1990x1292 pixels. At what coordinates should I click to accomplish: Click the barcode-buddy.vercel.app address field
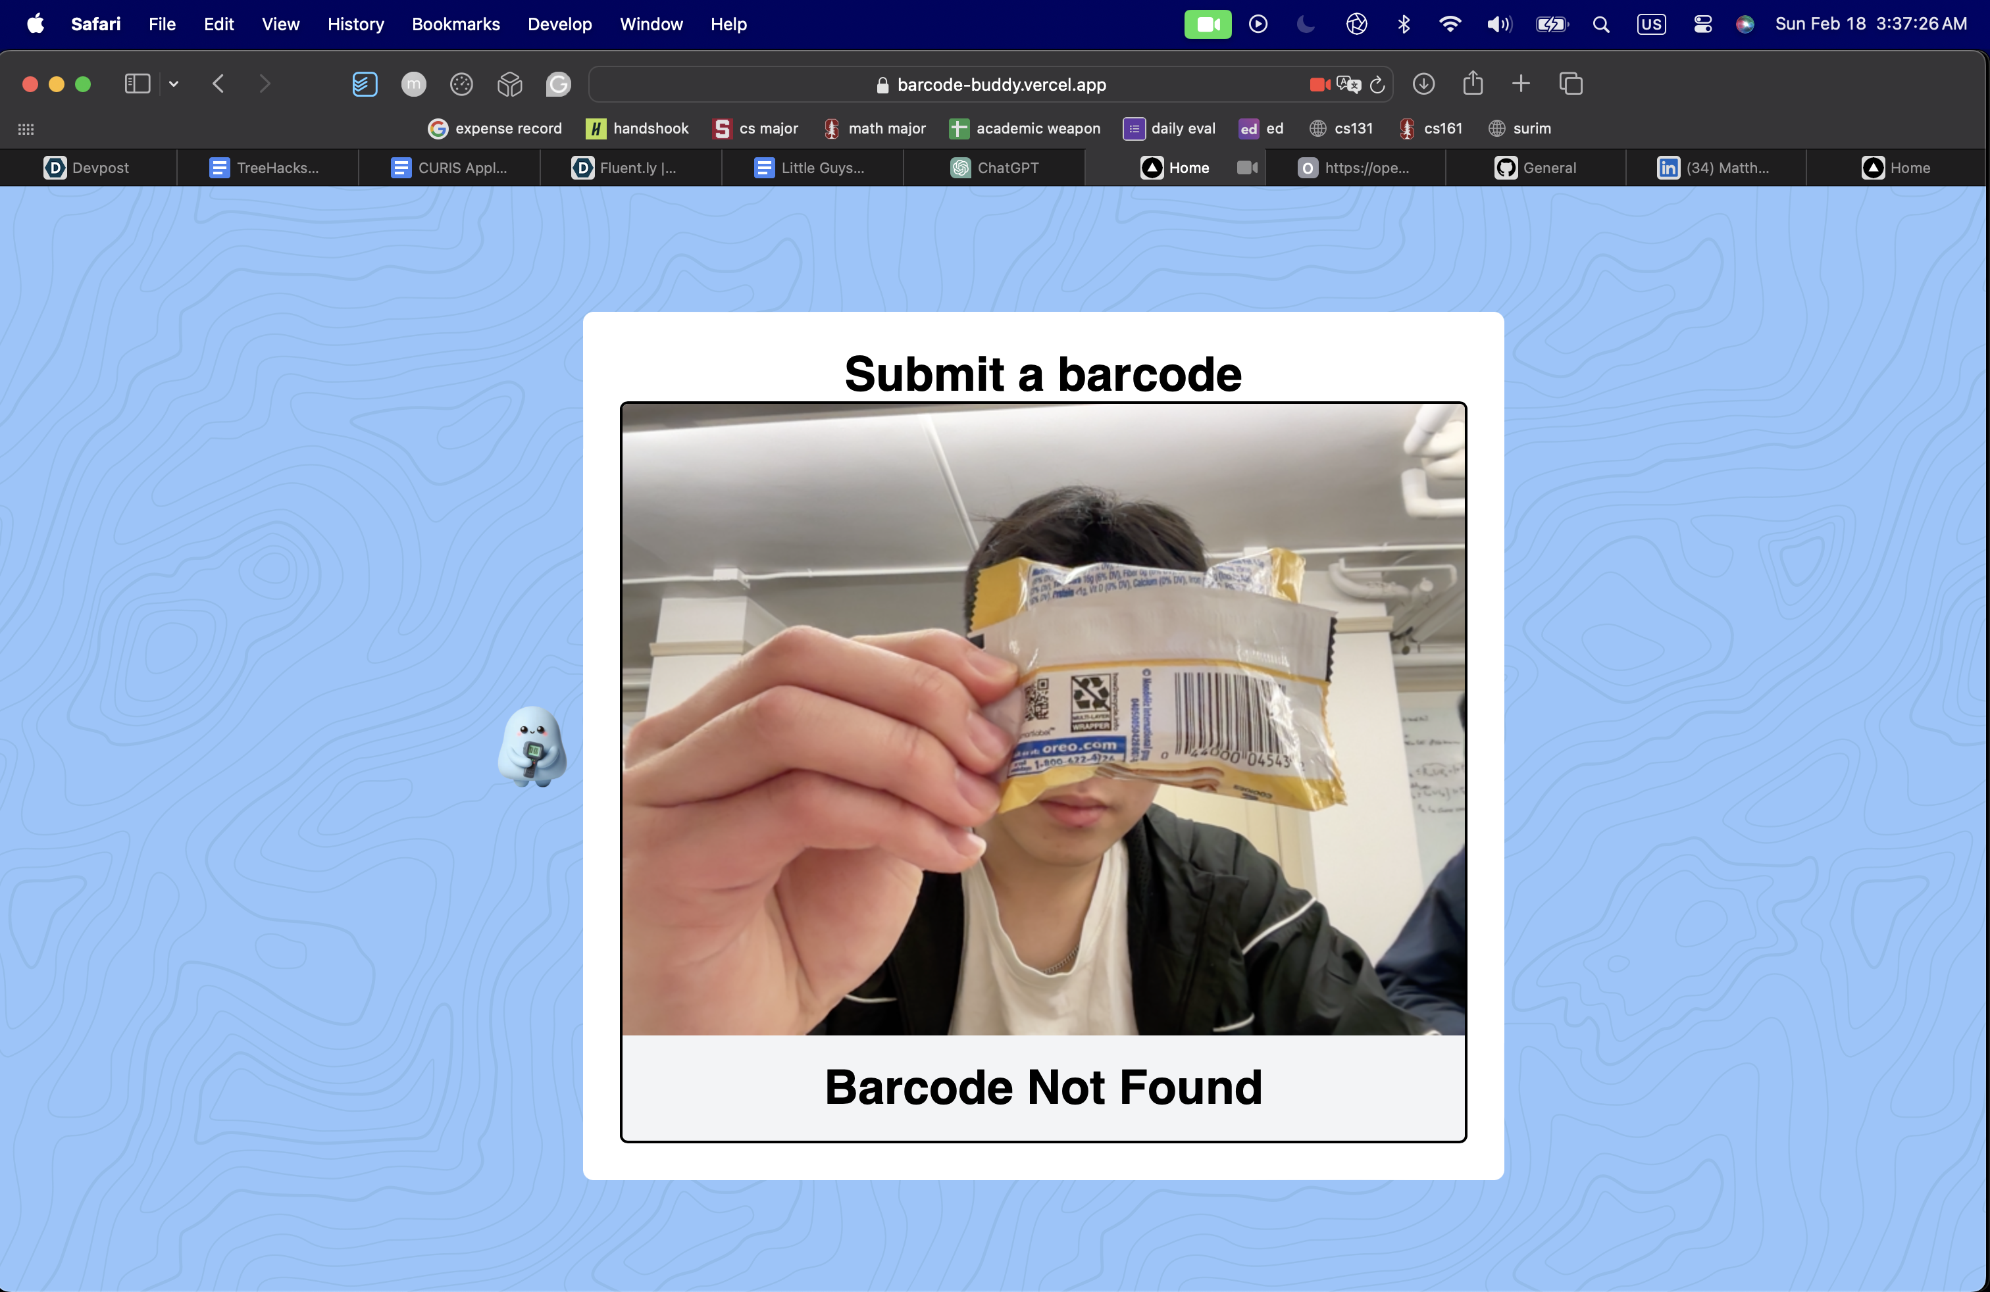1000,84
